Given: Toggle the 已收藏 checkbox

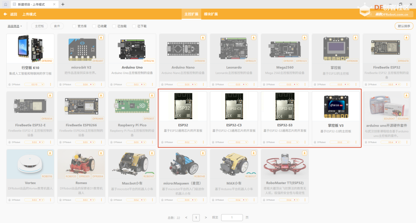Looking at the screenshot, I should click(x=94, y=26).
